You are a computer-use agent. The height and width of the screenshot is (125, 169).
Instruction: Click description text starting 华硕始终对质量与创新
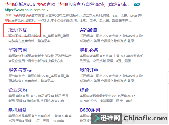click(40, 59)
